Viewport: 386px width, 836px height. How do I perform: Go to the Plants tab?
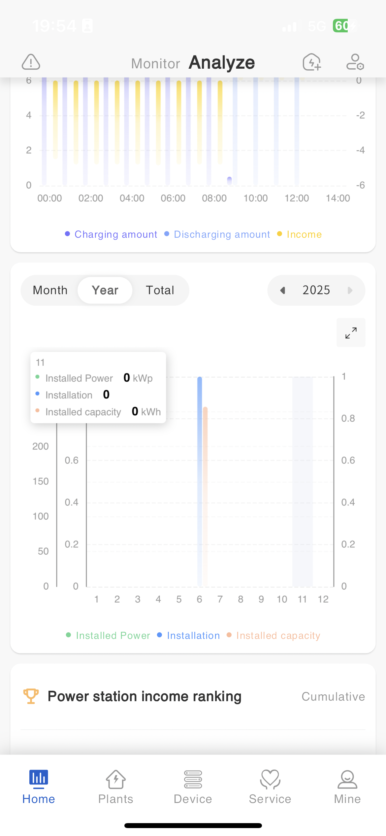click(116, 787)
